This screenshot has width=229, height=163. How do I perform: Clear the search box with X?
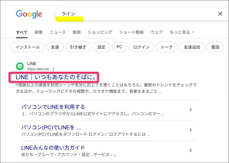pyautogui.click(x=220, y=14)
